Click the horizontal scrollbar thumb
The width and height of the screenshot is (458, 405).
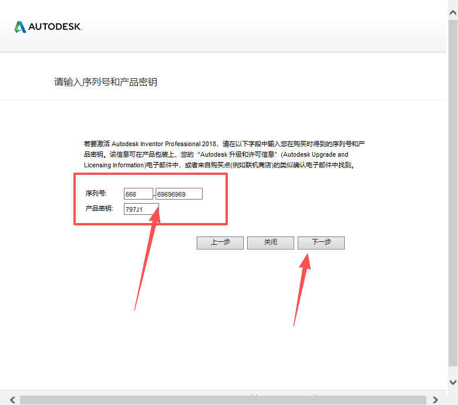pyautogui.click(x=223, y=400)
